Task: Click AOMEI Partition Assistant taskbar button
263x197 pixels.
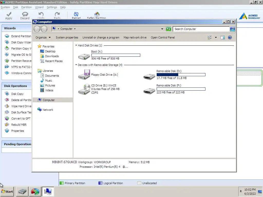Action: [x=35, y=191]
